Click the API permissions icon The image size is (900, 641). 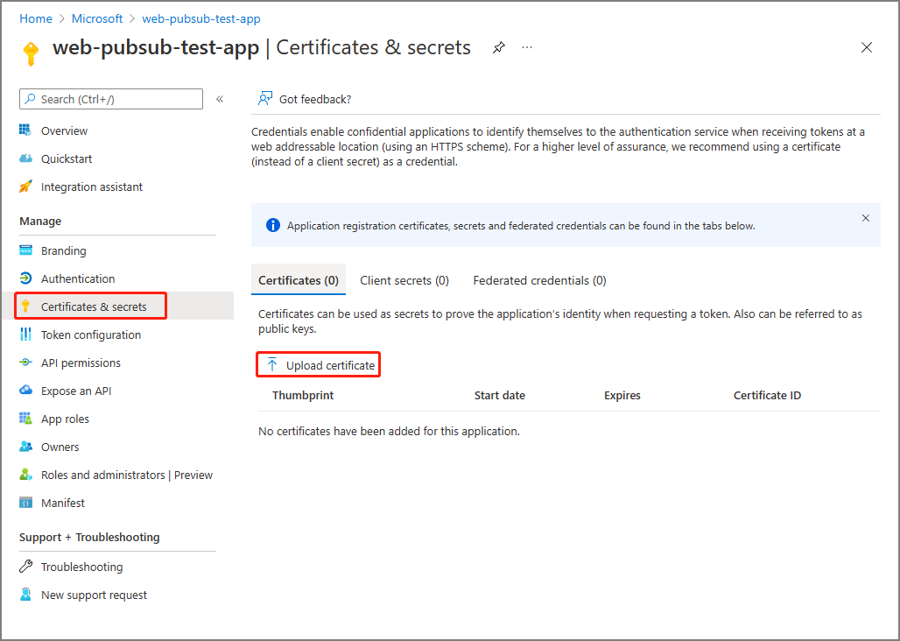pos(25,363)
